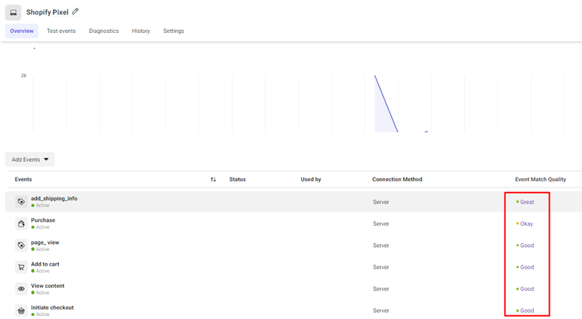Click the tag icon for add_shipping_info event
Screen dimensions: 582x319
(x=21, y=201)
